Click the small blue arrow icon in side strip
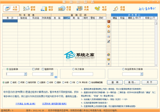Image resolution: width=160 pixels, height=112 pixels. coord(109,64)
